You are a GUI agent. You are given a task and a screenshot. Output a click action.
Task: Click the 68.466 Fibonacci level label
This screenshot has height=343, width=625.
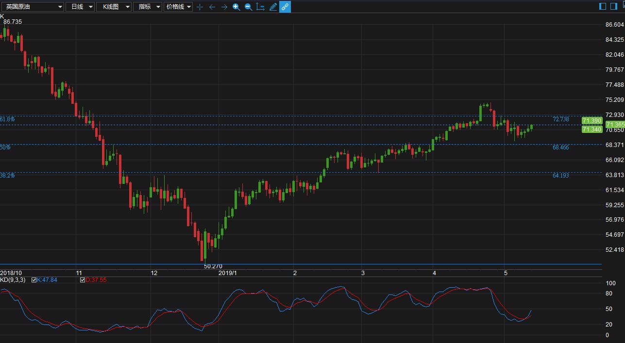tap(560, 147)
